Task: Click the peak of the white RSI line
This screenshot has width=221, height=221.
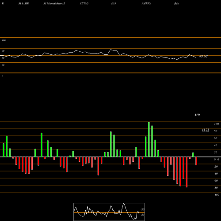Action: click(111, 50)
